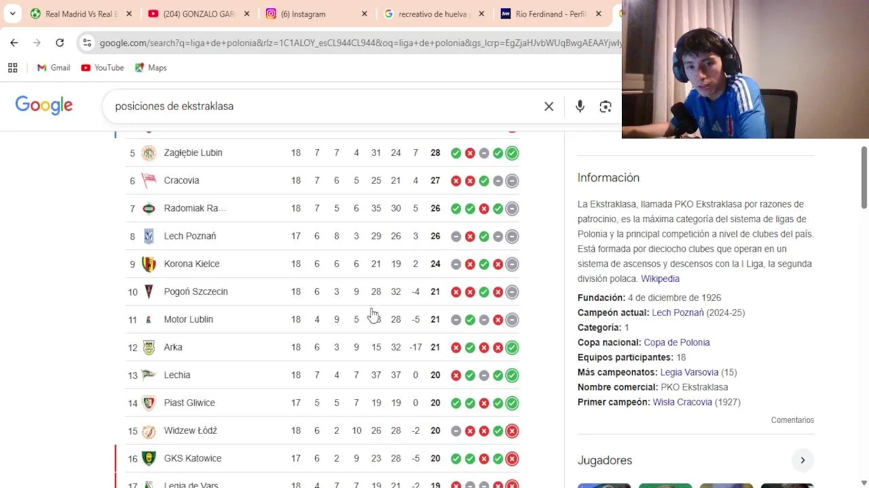Focus the browser address bar URL
The image size is (869, 488).
point(360,43)
